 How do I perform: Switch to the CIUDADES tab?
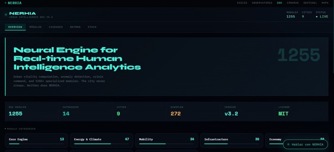56,27
